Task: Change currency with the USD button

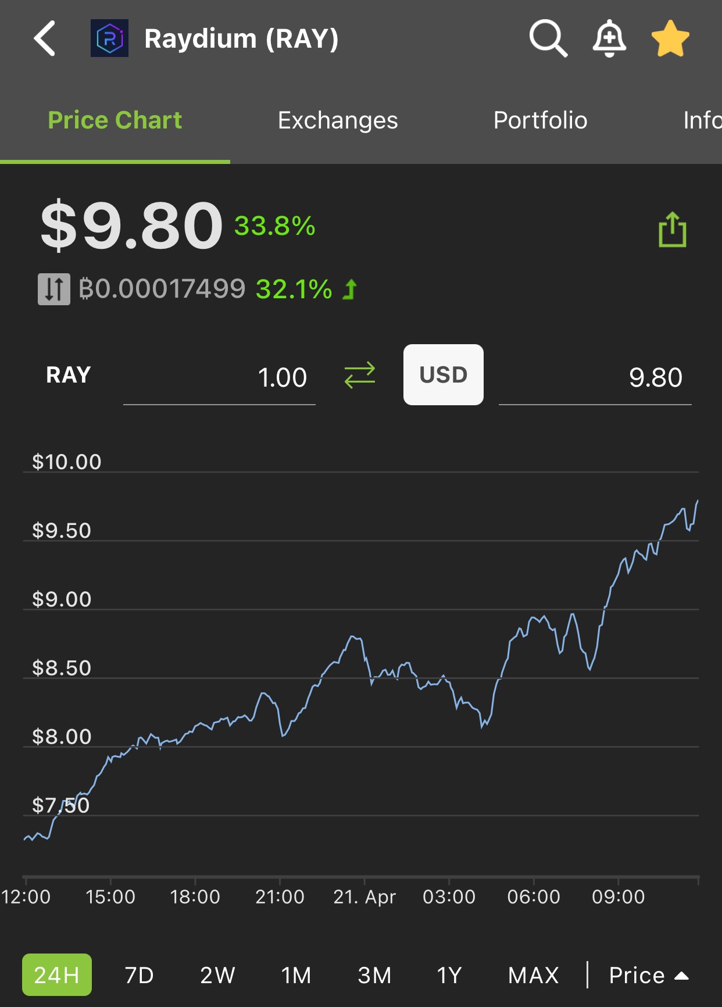Action: [x=444, y=375]
